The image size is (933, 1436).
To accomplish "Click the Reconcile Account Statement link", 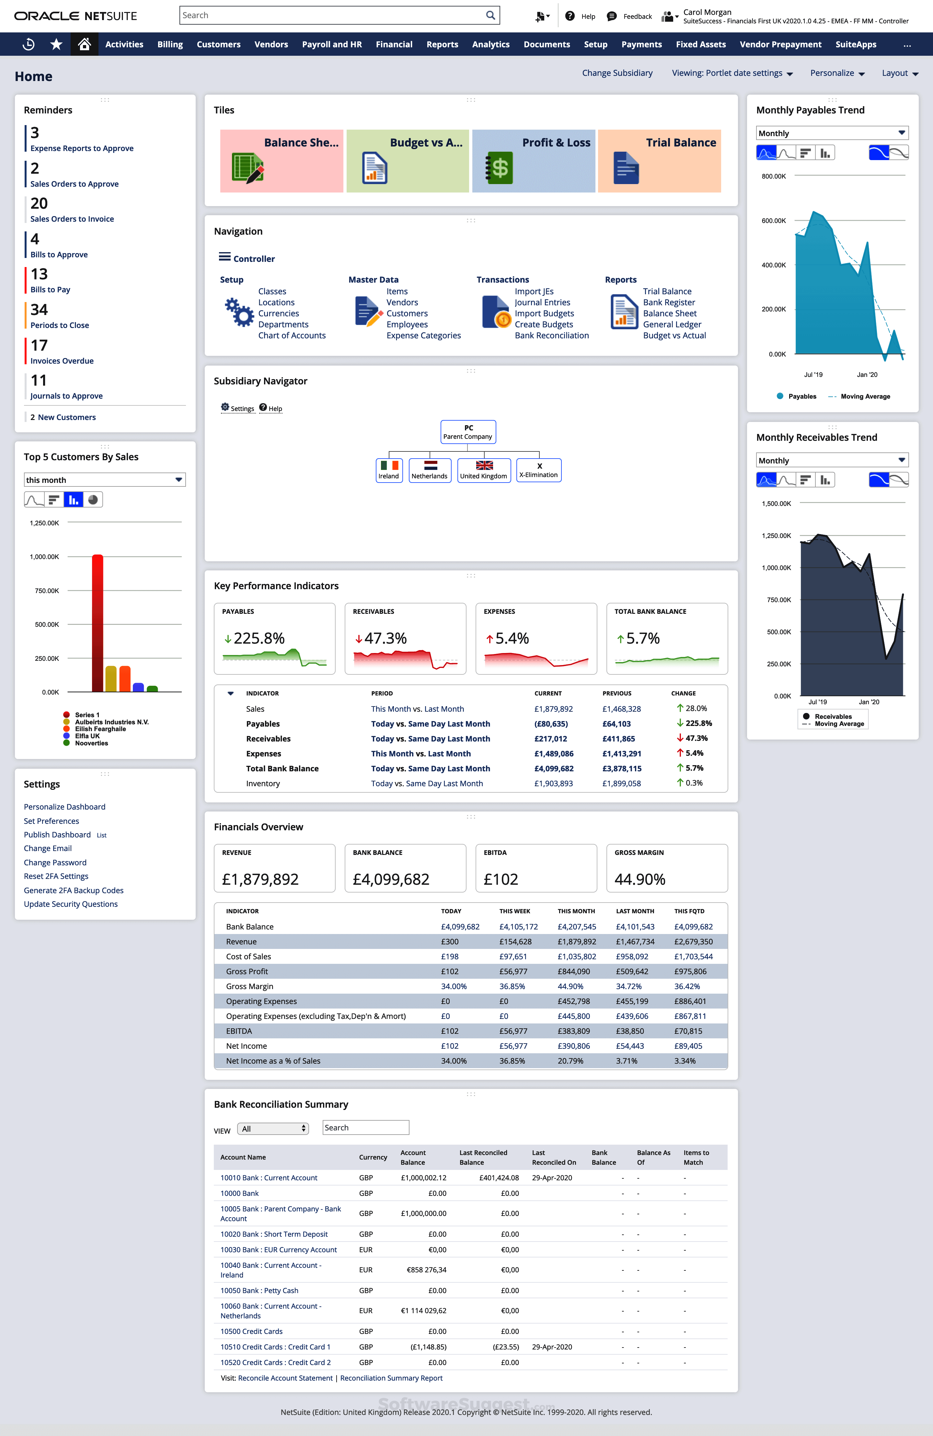I will click(x=285, y=1378).
